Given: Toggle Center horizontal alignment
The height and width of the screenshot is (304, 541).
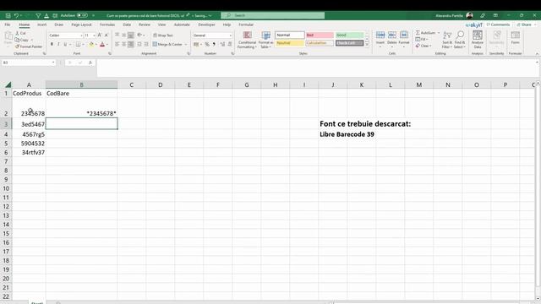Looking at the screenshot, I should tap(124, 44).
